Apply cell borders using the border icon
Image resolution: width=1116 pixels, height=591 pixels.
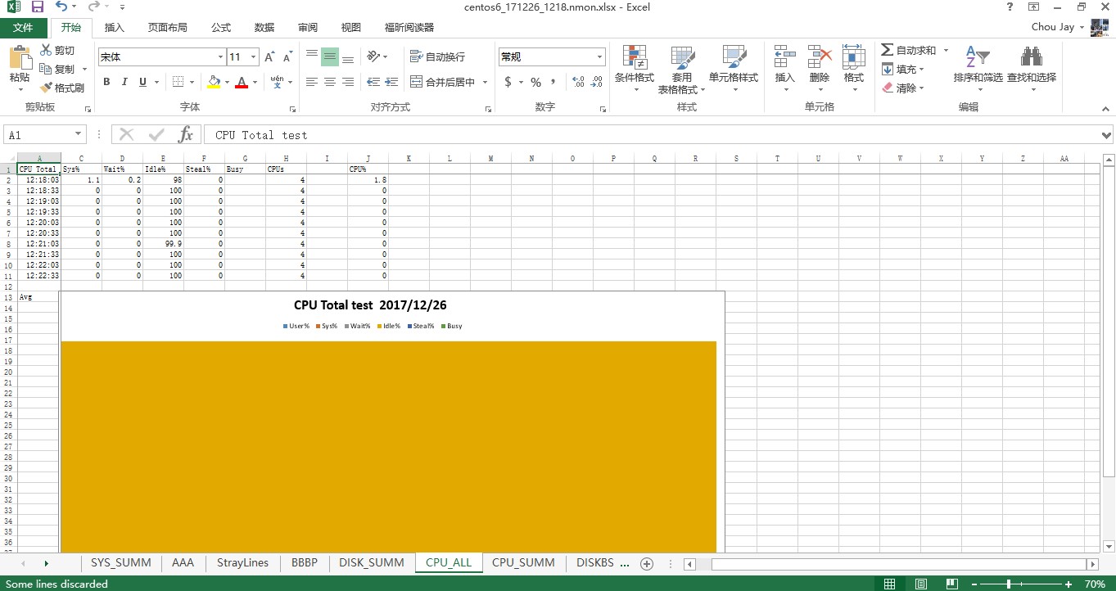[x=178, y=82]
